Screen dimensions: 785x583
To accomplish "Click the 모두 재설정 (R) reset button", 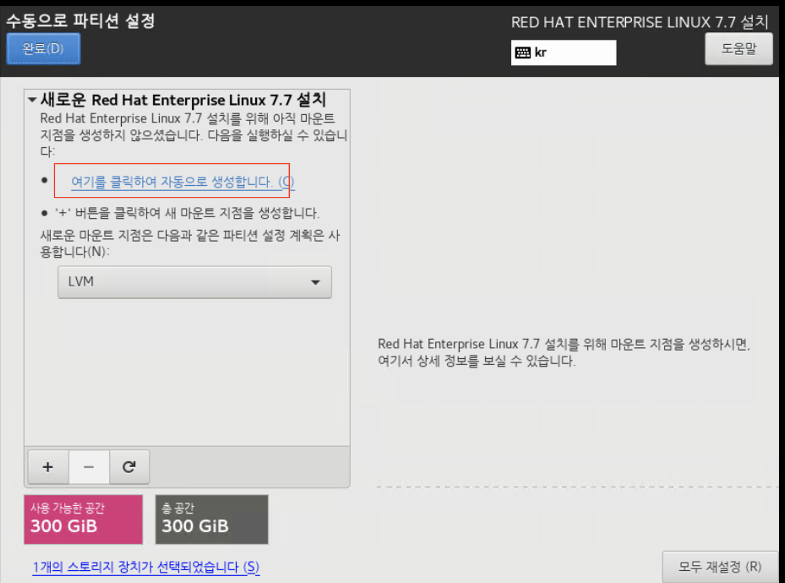I will point(720,567).
